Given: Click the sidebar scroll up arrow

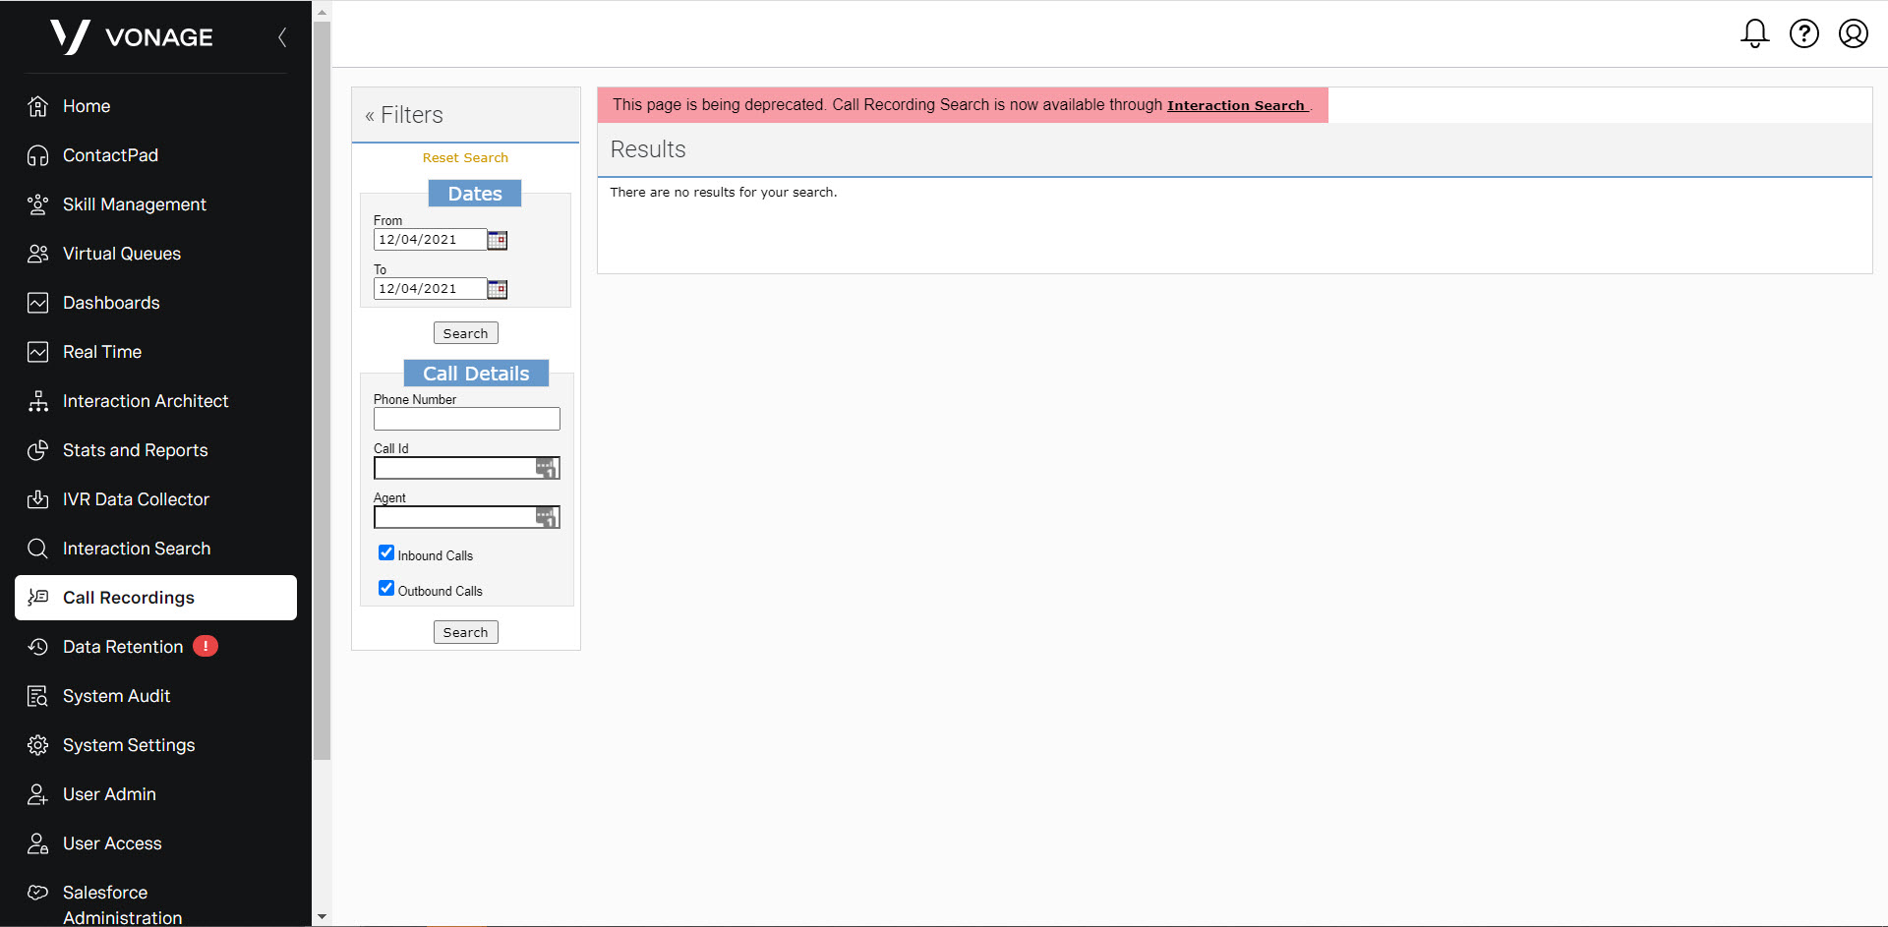Looking at the screenshot, I should [322, 11].
